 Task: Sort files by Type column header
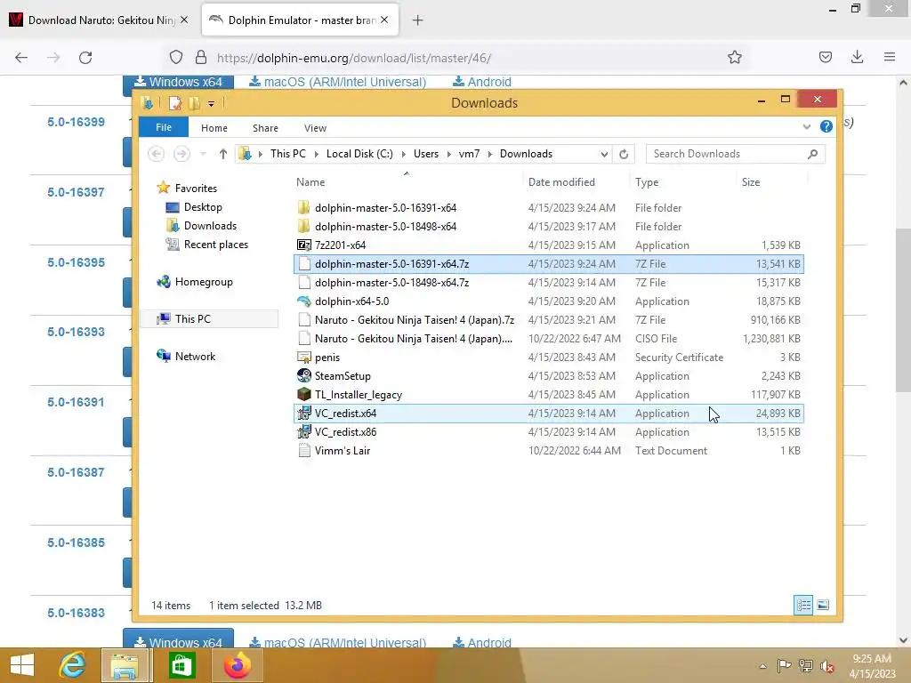click(x=682, y=181)
